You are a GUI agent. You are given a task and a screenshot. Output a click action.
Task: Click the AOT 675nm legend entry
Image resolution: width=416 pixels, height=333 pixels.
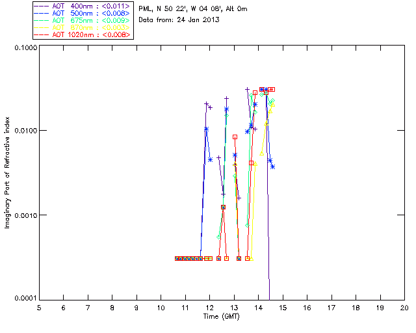tap(83, 20)
